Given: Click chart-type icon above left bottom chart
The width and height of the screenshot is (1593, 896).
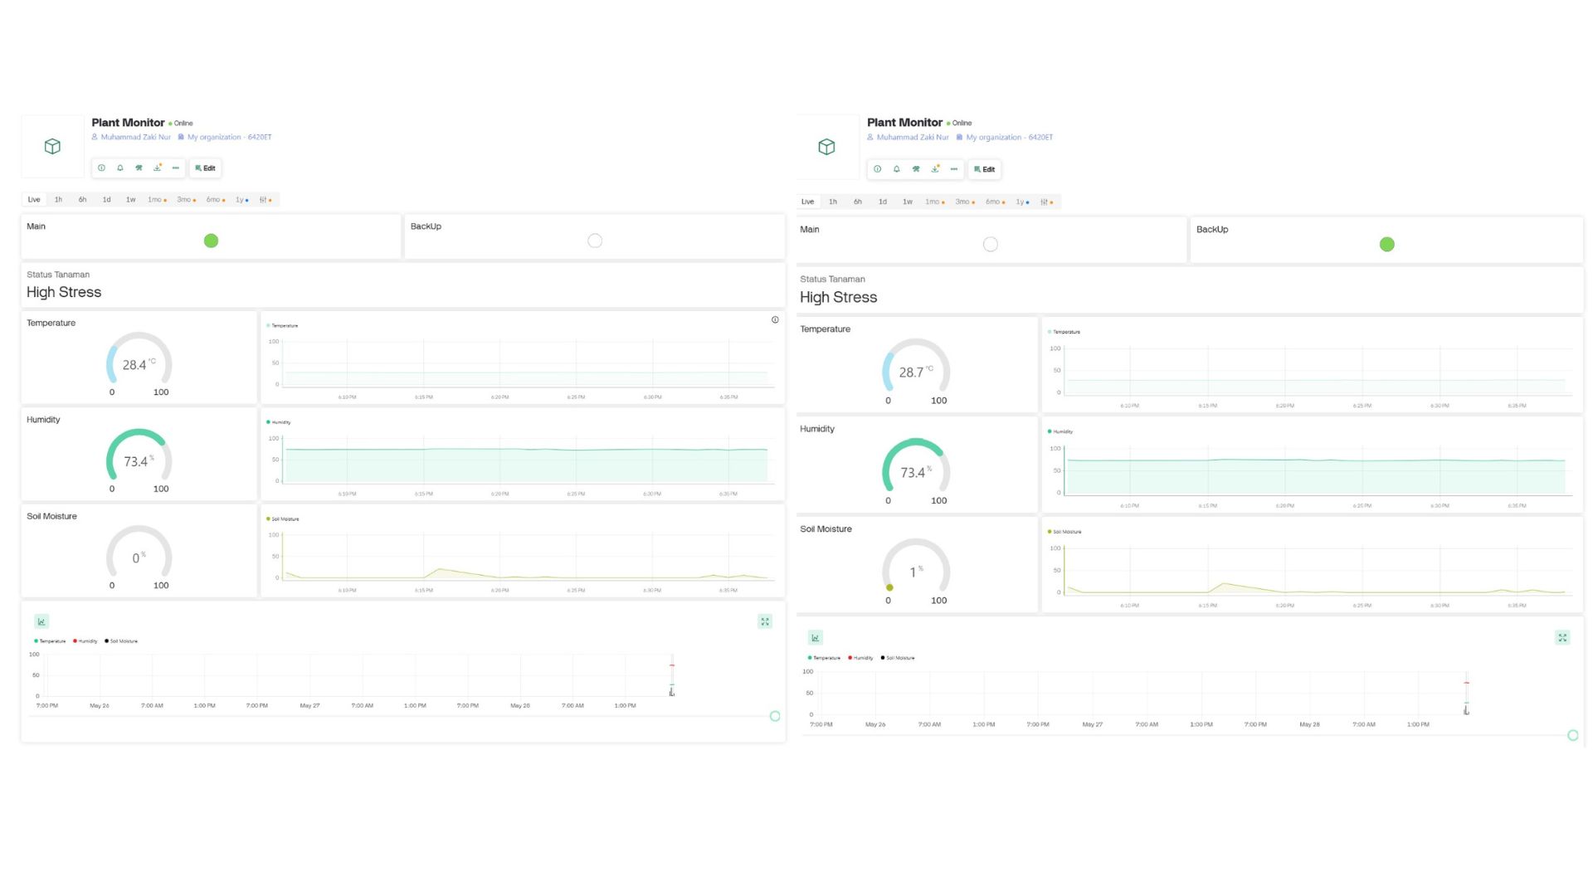Looking at the screenshot, I should pos(41,621).
